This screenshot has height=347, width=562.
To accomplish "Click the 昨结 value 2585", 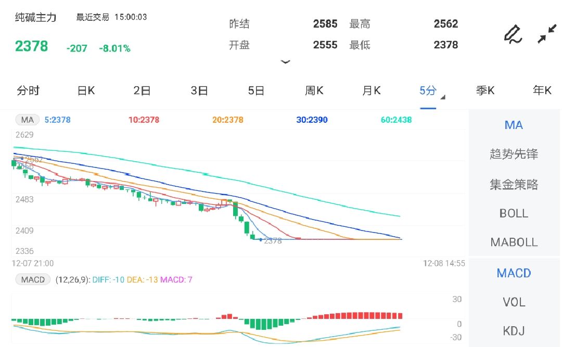I will (x=325, y=23).
